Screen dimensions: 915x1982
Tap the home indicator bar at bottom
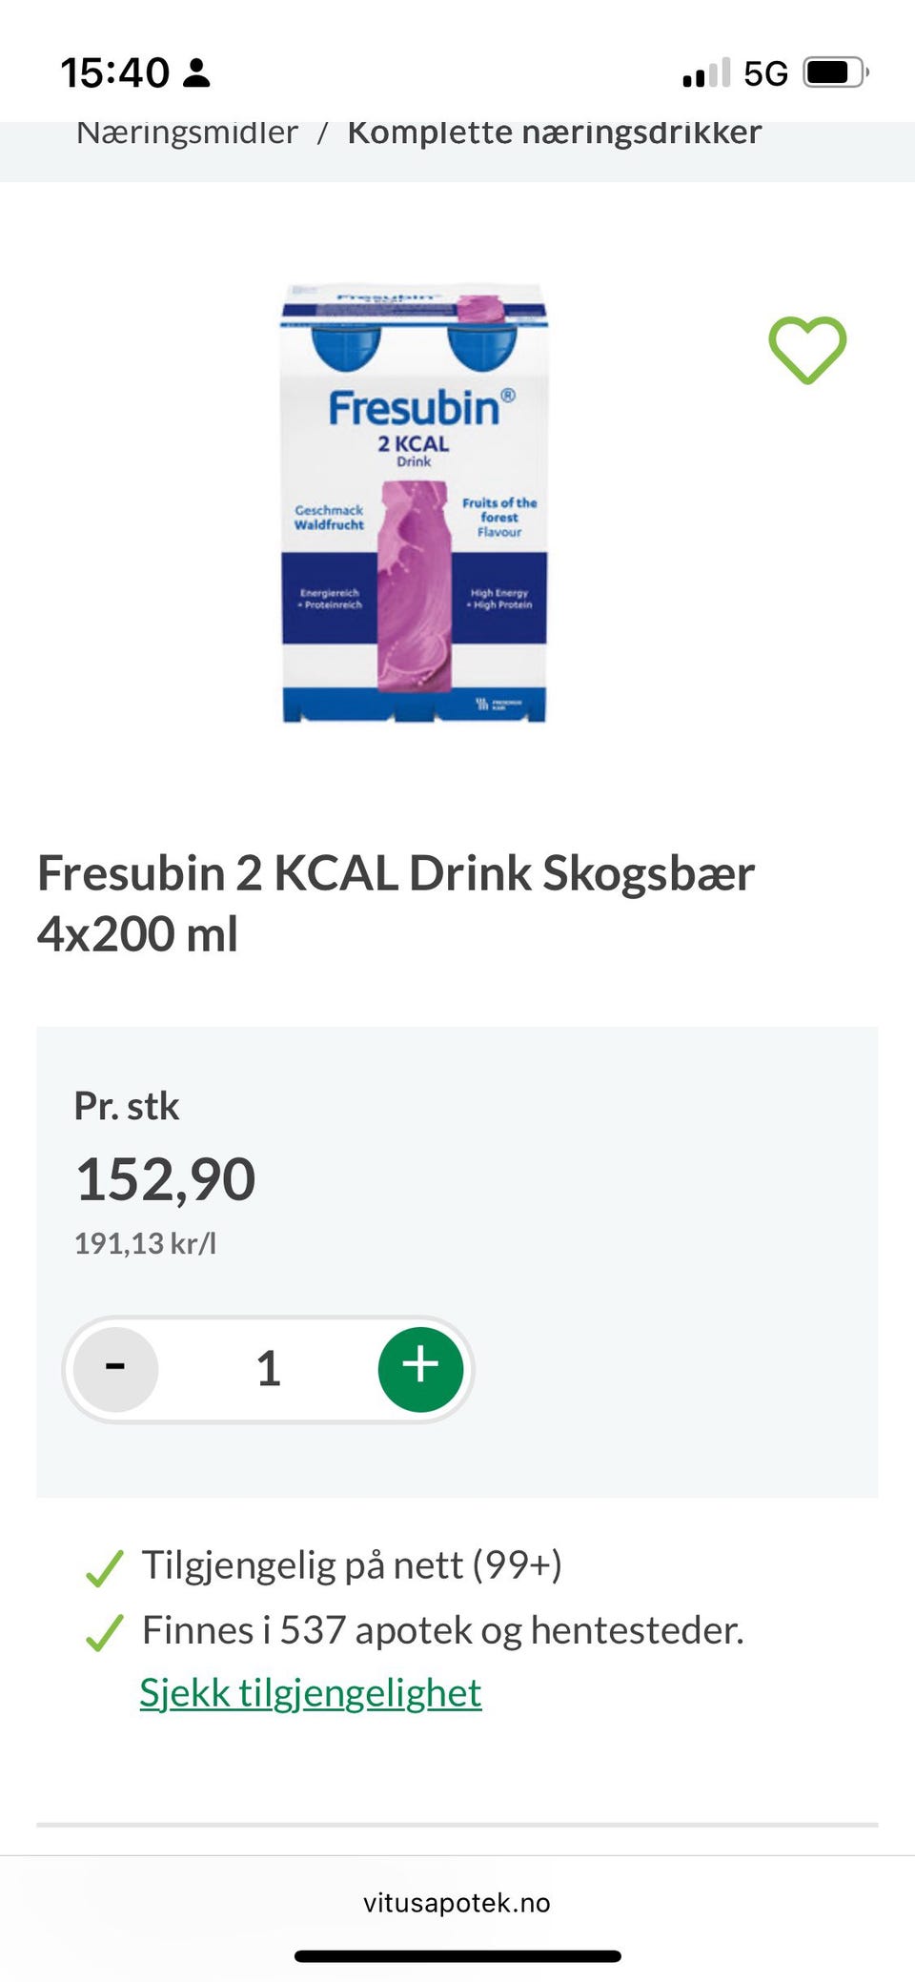click(x=457, y=1956)
